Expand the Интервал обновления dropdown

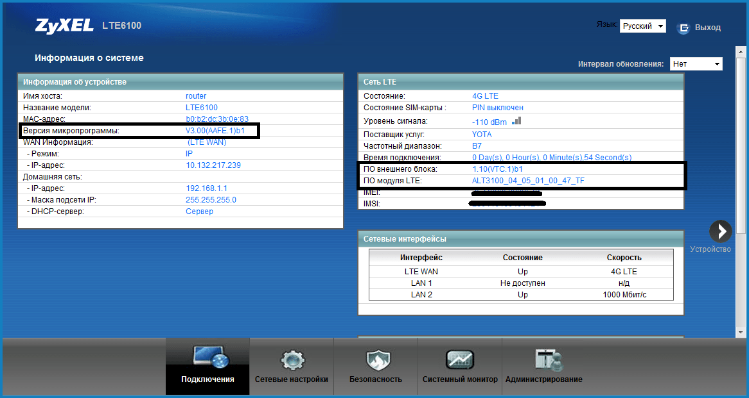point(696,64)
